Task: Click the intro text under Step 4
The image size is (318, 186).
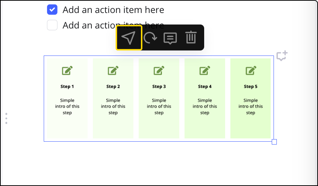Action: click(x=205, y=106)
